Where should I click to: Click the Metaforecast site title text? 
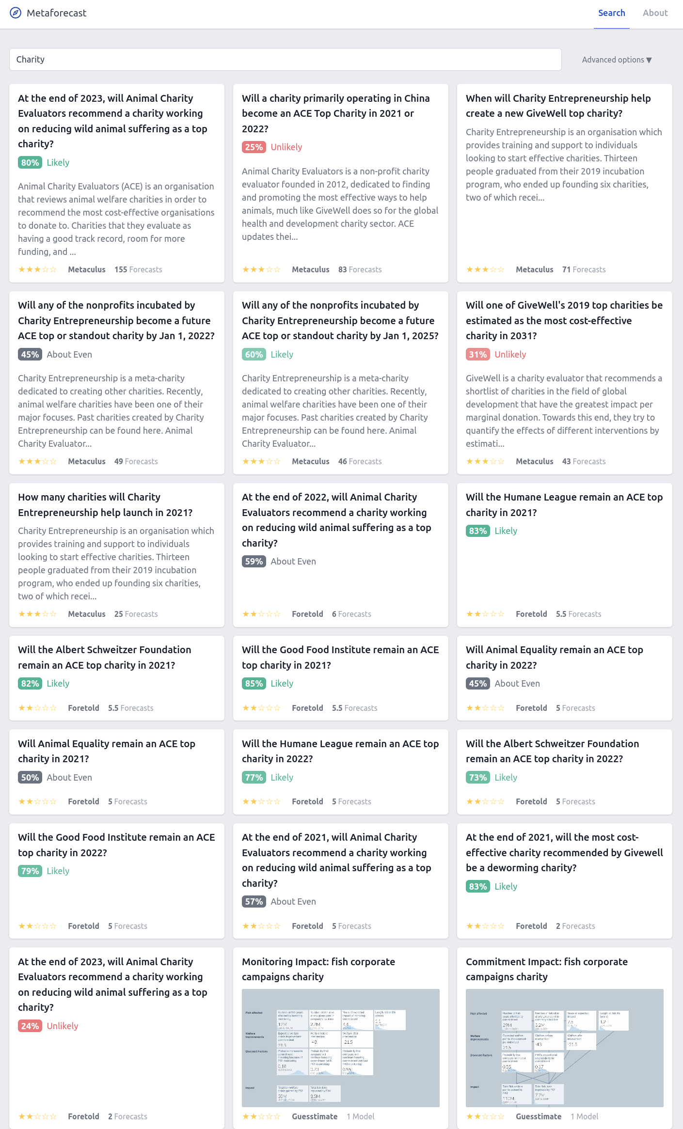pyautogui.click(x=57, y=13)
